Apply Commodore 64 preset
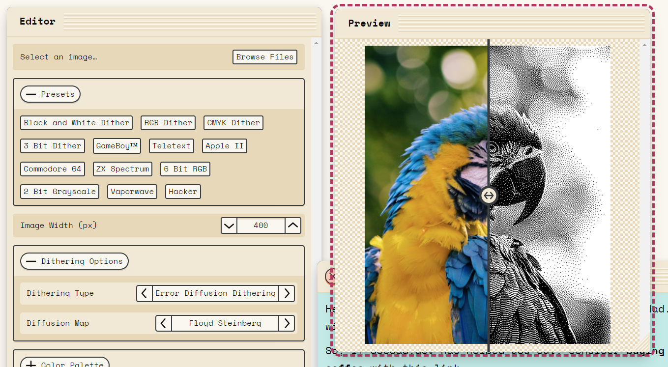This screenshot has height=367, width=668. pos(53,169)
